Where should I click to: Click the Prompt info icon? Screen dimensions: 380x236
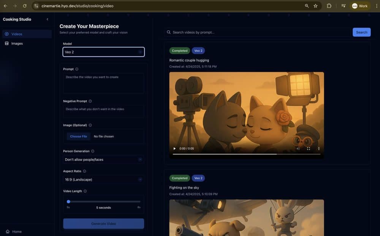77,69
